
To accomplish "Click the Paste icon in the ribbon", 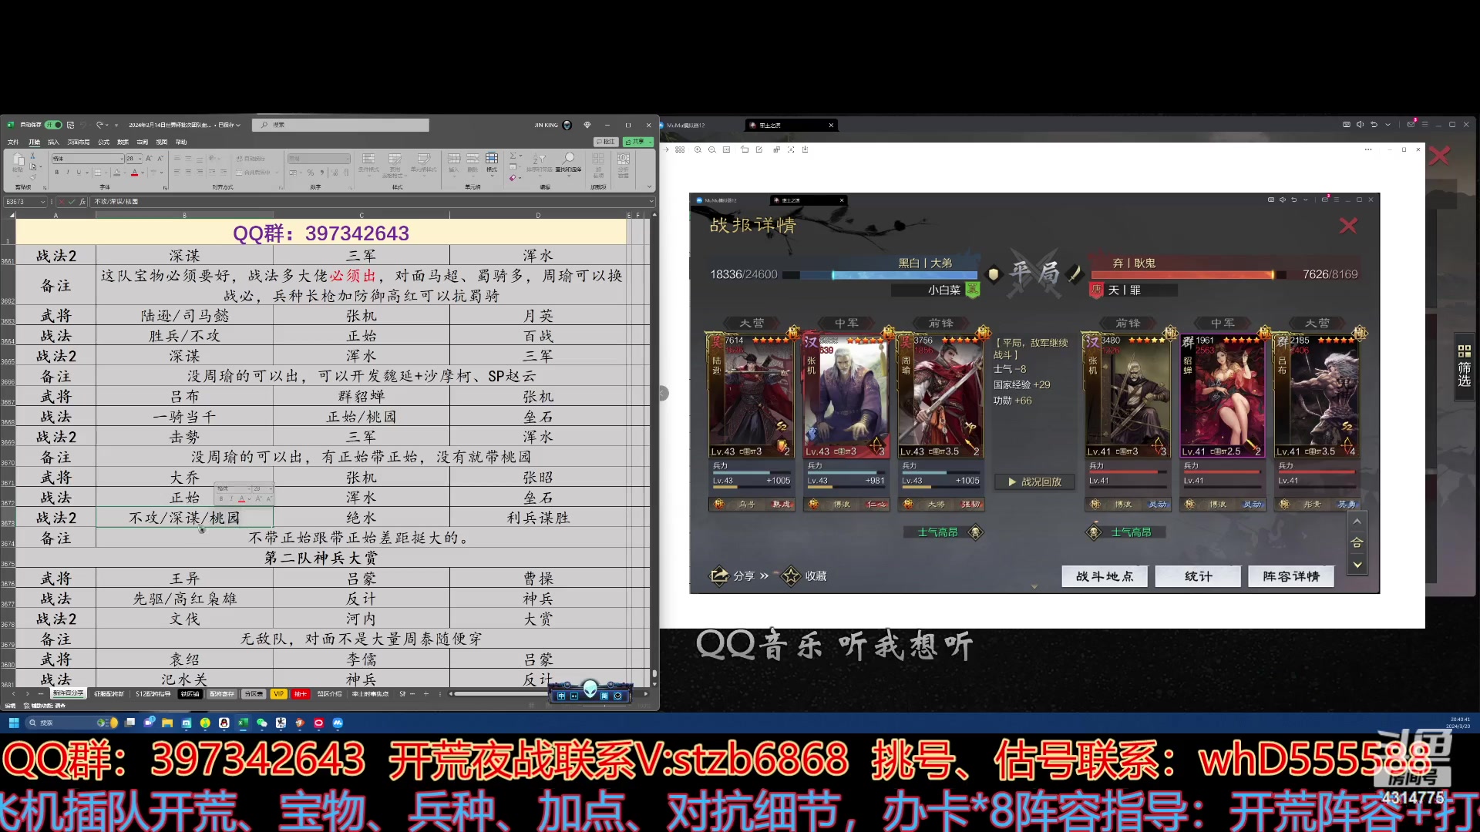I will click(x=18, y=160).
